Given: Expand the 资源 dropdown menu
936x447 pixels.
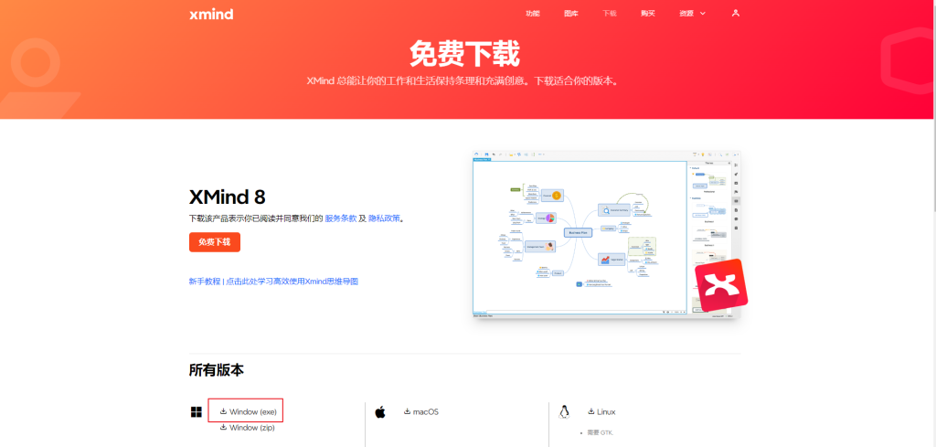Looking at the screenshot, I should click(692, 13).
